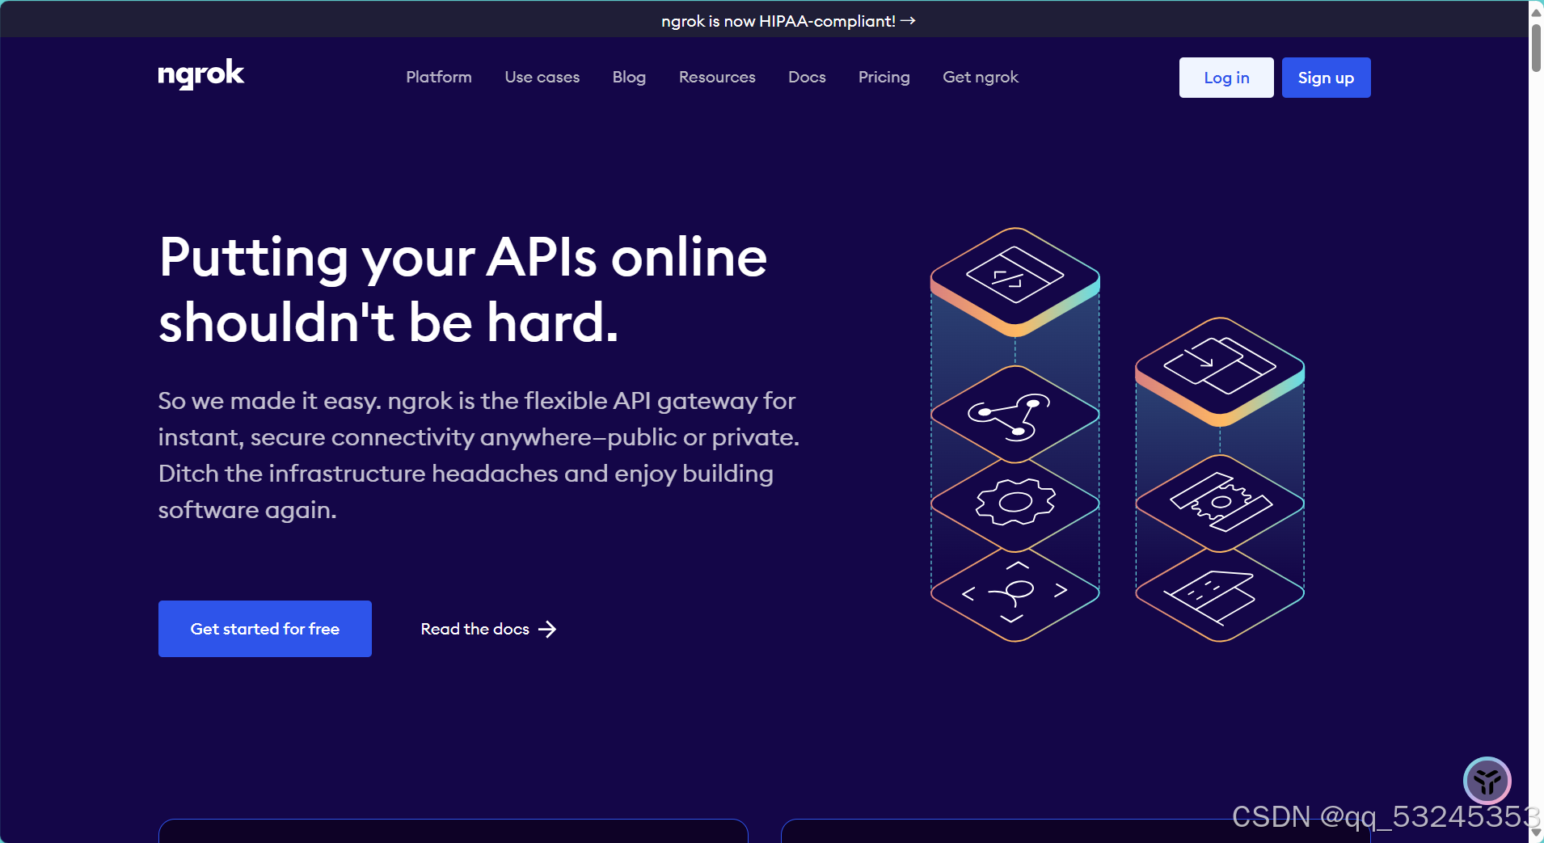Viewport: 1544px width, 843px height.
Task: Open the Docs link in navigation
Action: [807, 77]
